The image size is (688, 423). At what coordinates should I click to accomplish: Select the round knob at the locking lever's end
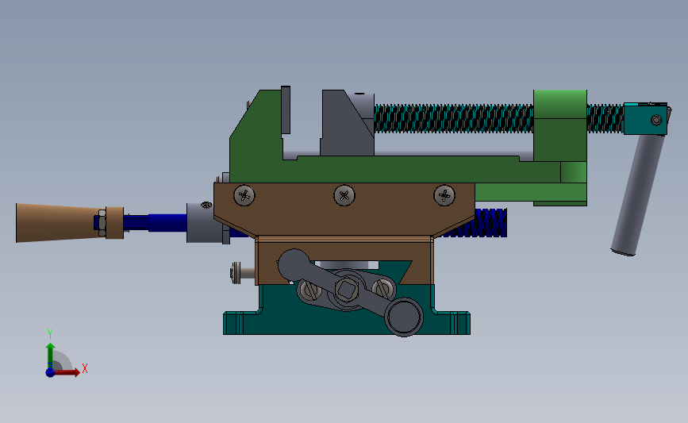(x=404, y=317)
